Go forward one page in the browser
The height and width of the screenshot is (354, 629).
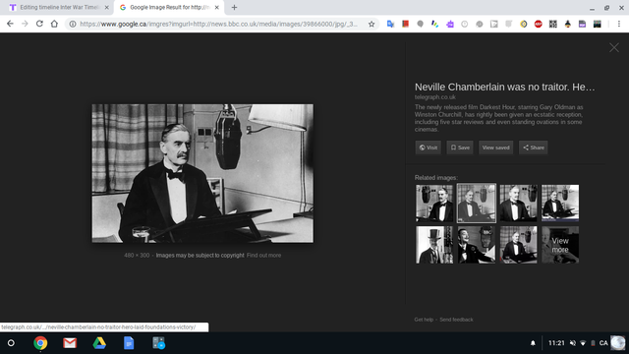click(x=25, y=24)
